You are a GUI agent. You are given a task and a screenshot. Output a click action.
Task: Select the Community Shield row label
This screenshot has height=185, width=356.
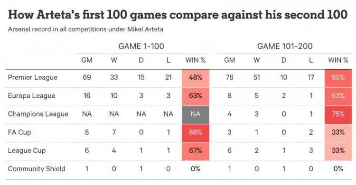pos(37,169)
